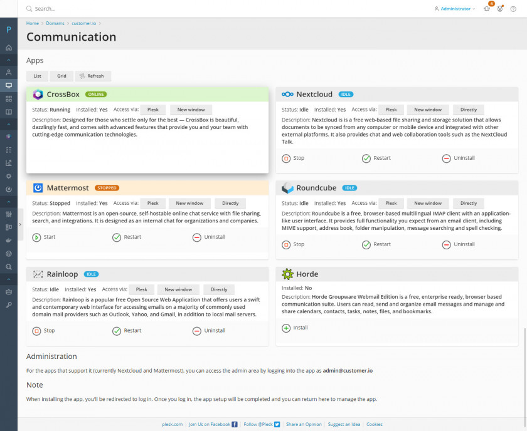Select the highlighted monitor icon in the sidebar
Viewport: 527px width, 431px height.
click(x=9, y=85)
